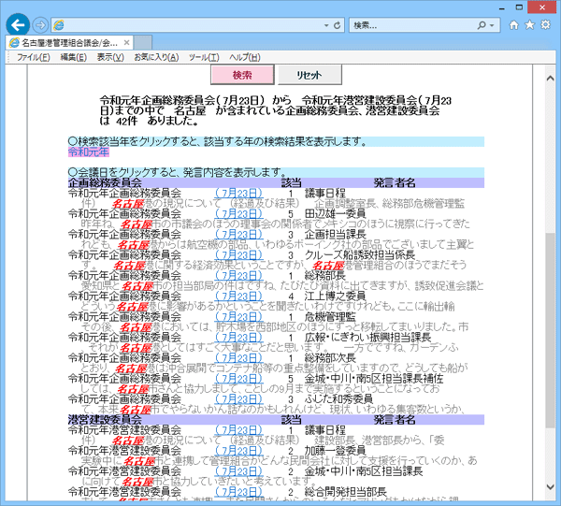Click scrollbar up arrow

[x=551, y=79]
